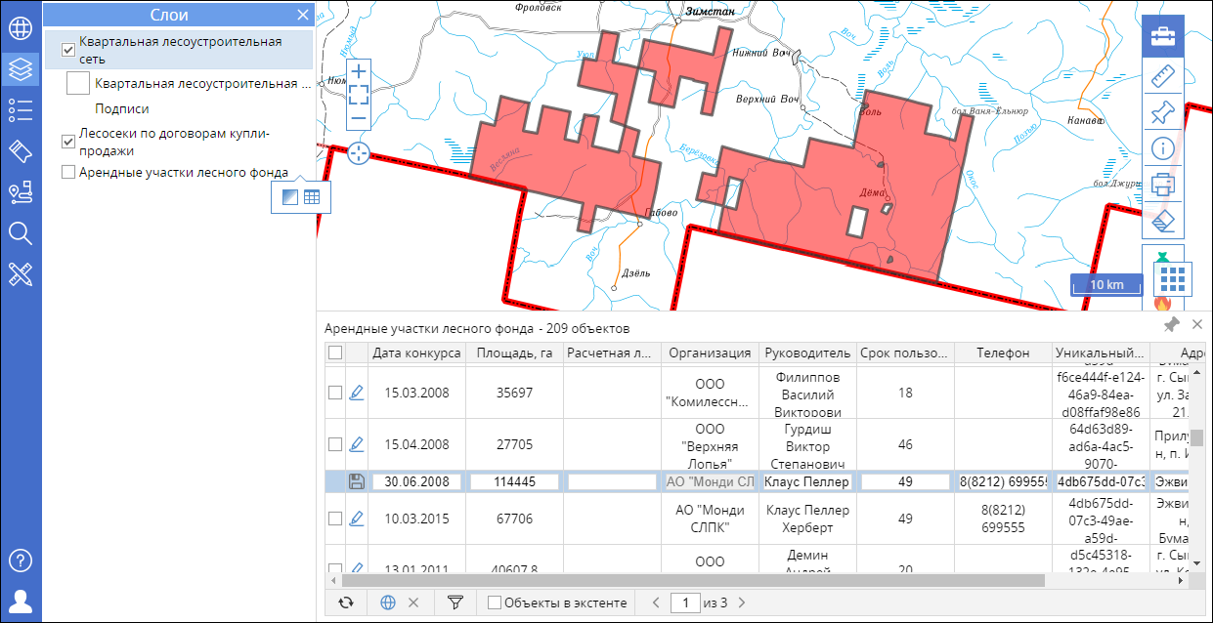
Task: Select the Layers stack sidebar icon
Action: 21,68
